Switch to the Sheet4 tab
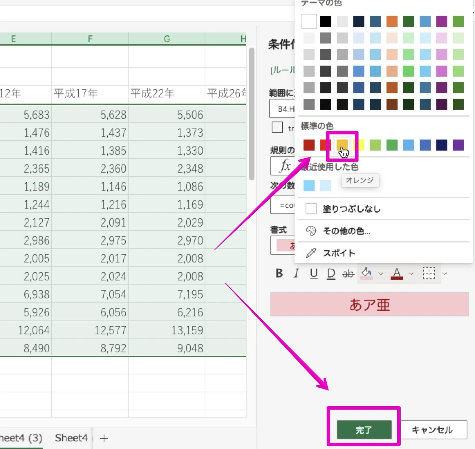Image resolution: width=475 pixels, height=449 pixels. 71,438
